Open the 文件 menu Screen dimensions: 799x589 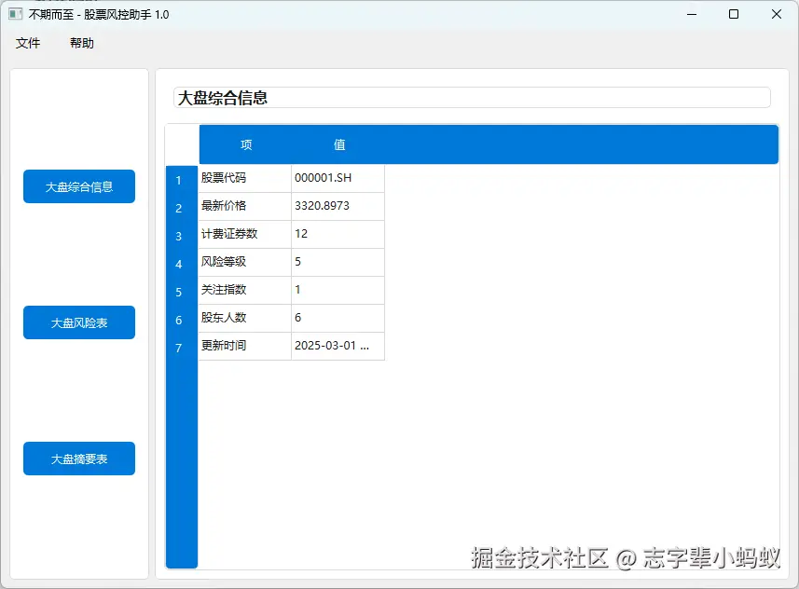[28, 43]
